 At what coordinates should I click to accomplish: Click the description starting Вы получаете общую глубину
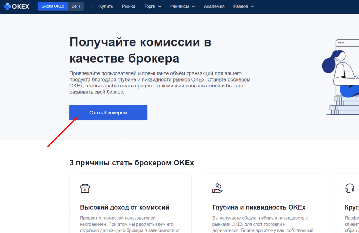[x=263, y=224]
